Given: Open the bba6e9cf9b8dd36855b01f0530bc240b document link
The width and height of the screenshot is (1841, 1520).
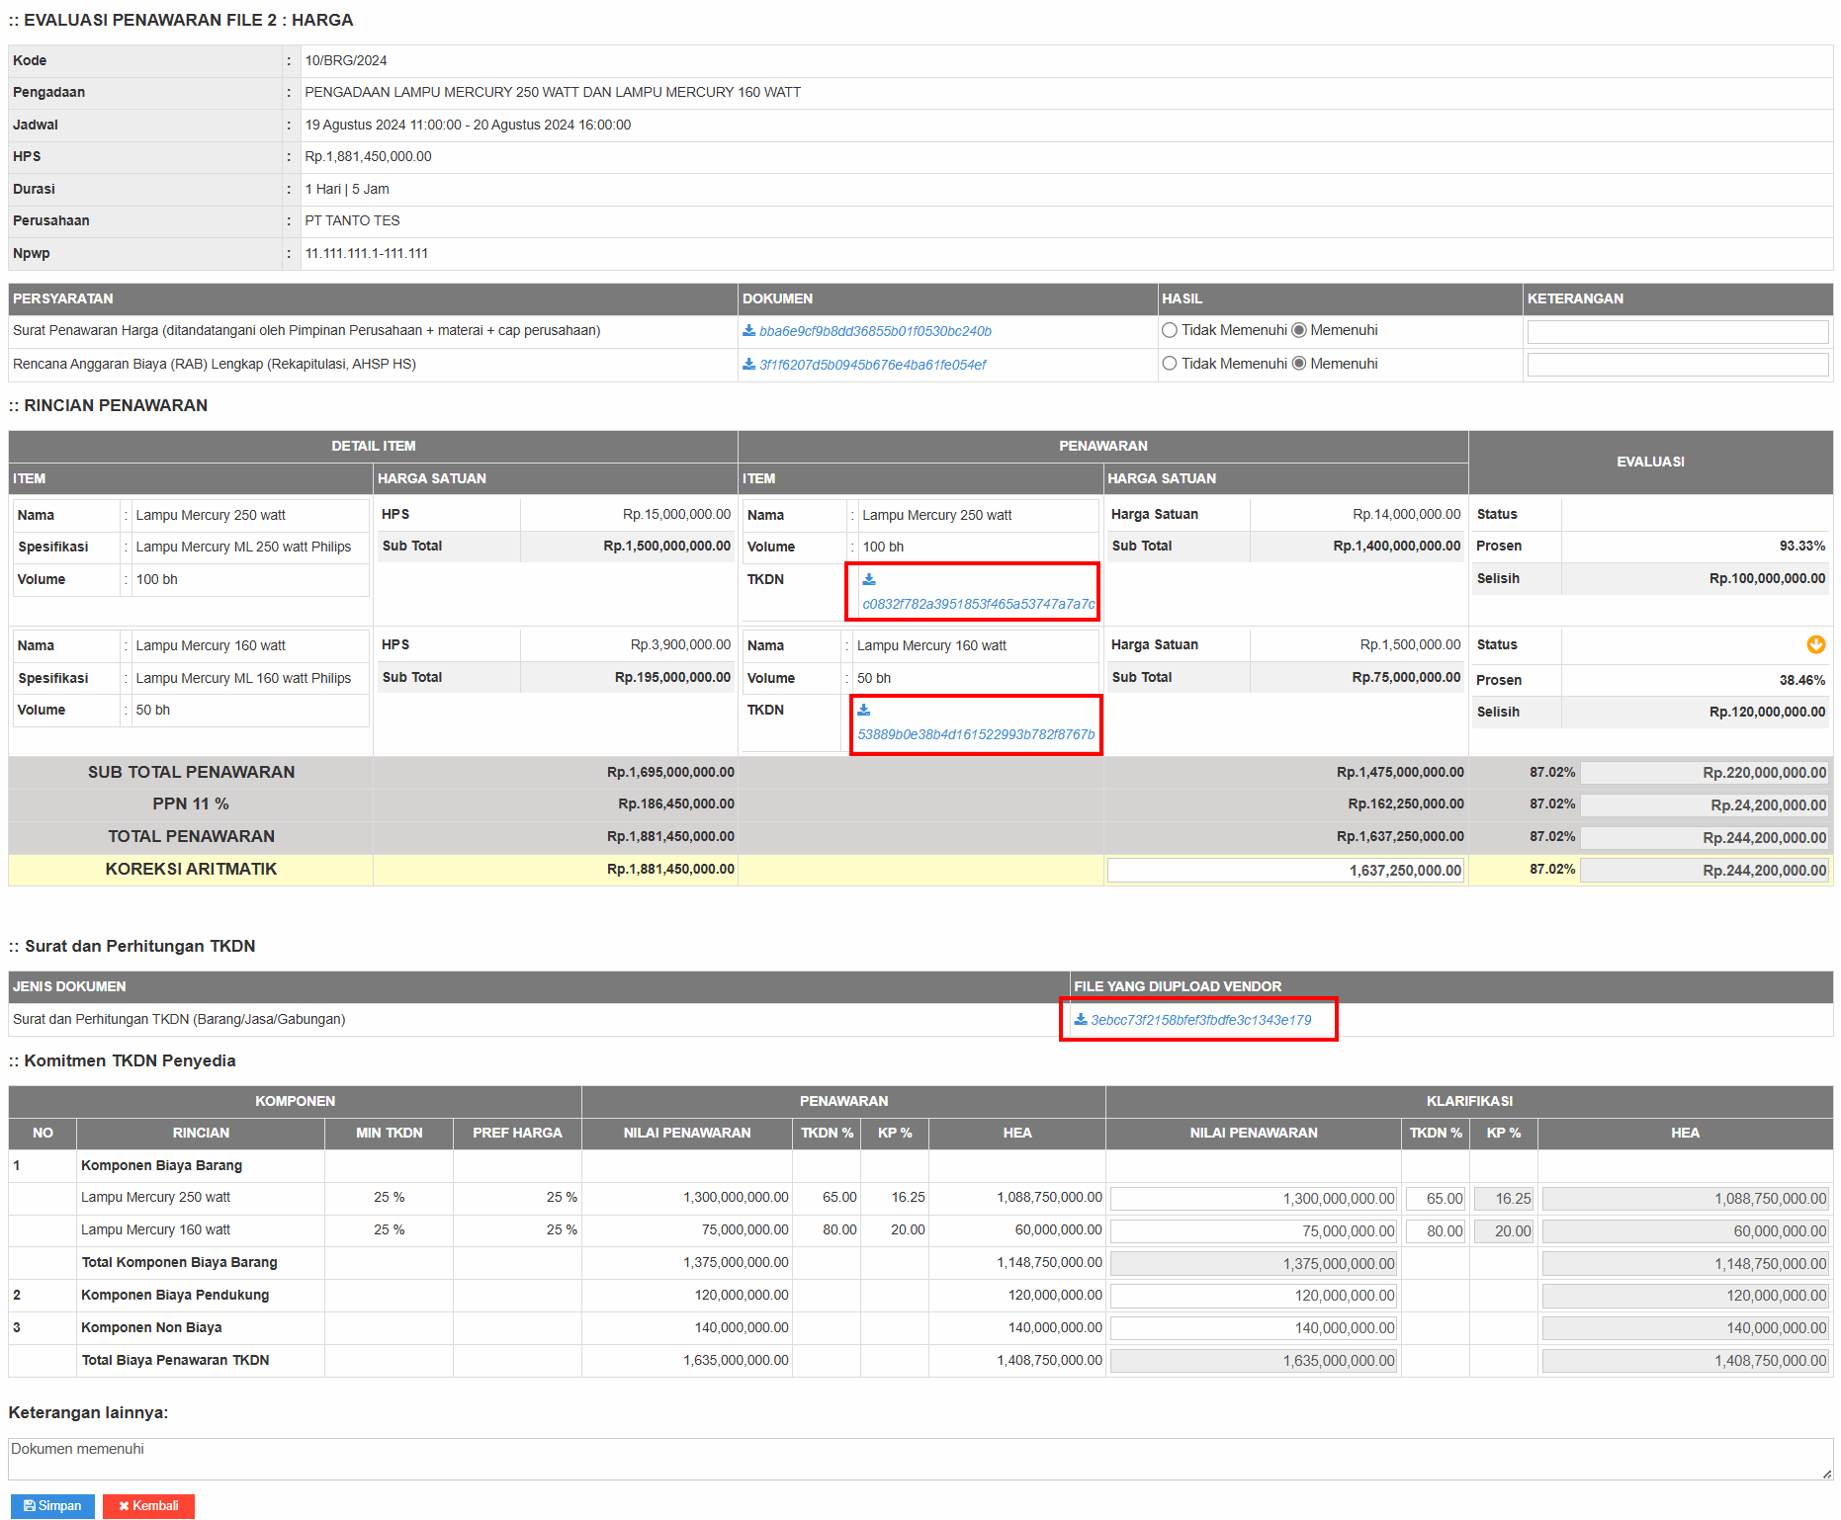Looking at the screenshot, I should [x=875, y=332].
